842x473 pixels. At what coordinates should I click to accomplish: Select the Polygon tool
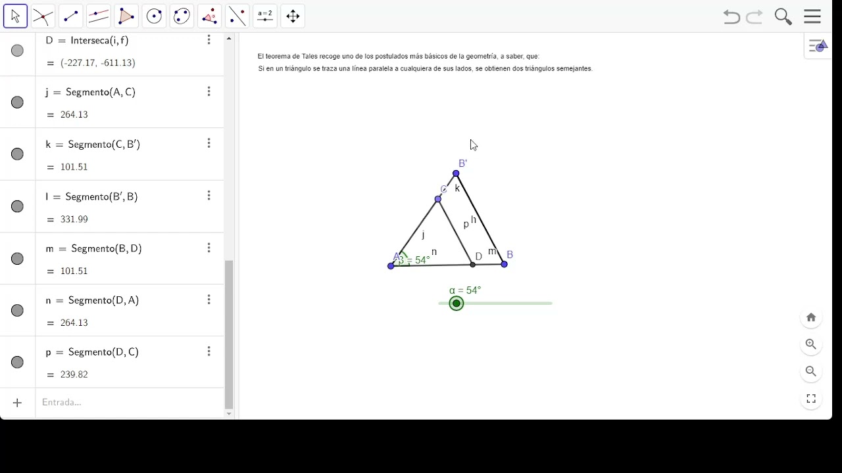pos(126,16)
